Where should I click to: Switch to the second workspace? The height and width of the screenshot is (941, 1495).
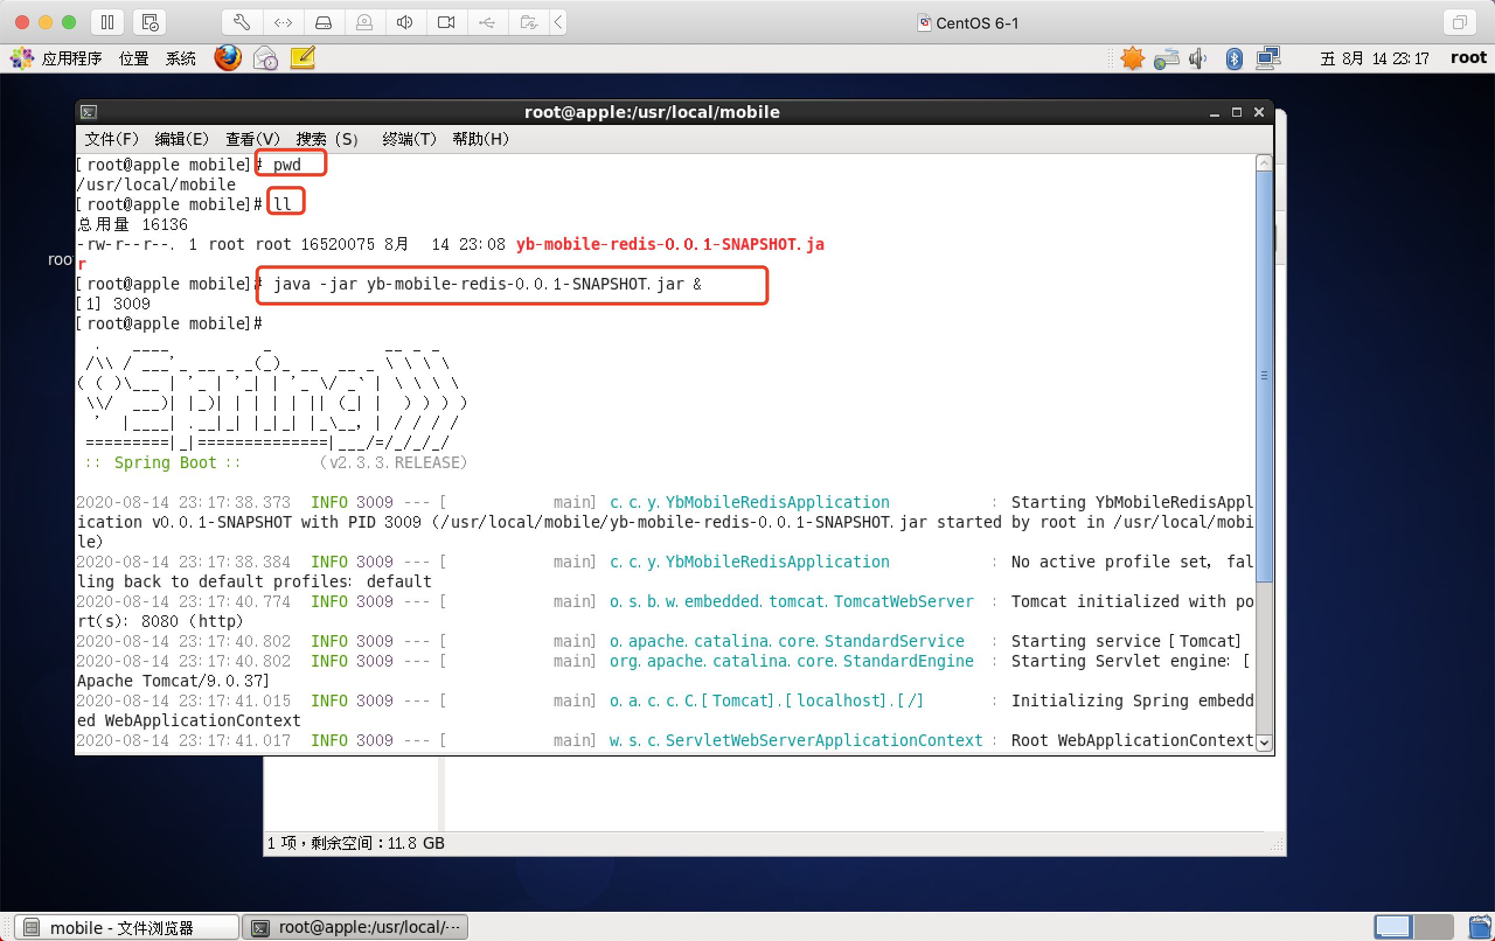tap(1434, 928)
